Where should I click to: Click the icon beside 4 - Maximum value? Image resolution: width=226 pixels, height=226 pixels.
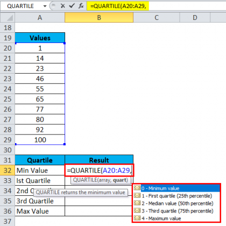137,218
